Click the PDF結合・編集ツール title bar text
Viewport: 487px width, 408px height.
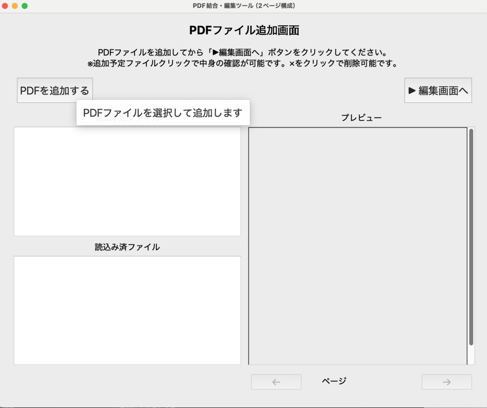click(243, 6)
